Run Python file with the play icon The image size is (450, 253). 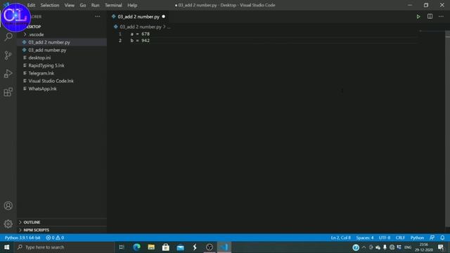pyautogui.click(x=418, y=17)
